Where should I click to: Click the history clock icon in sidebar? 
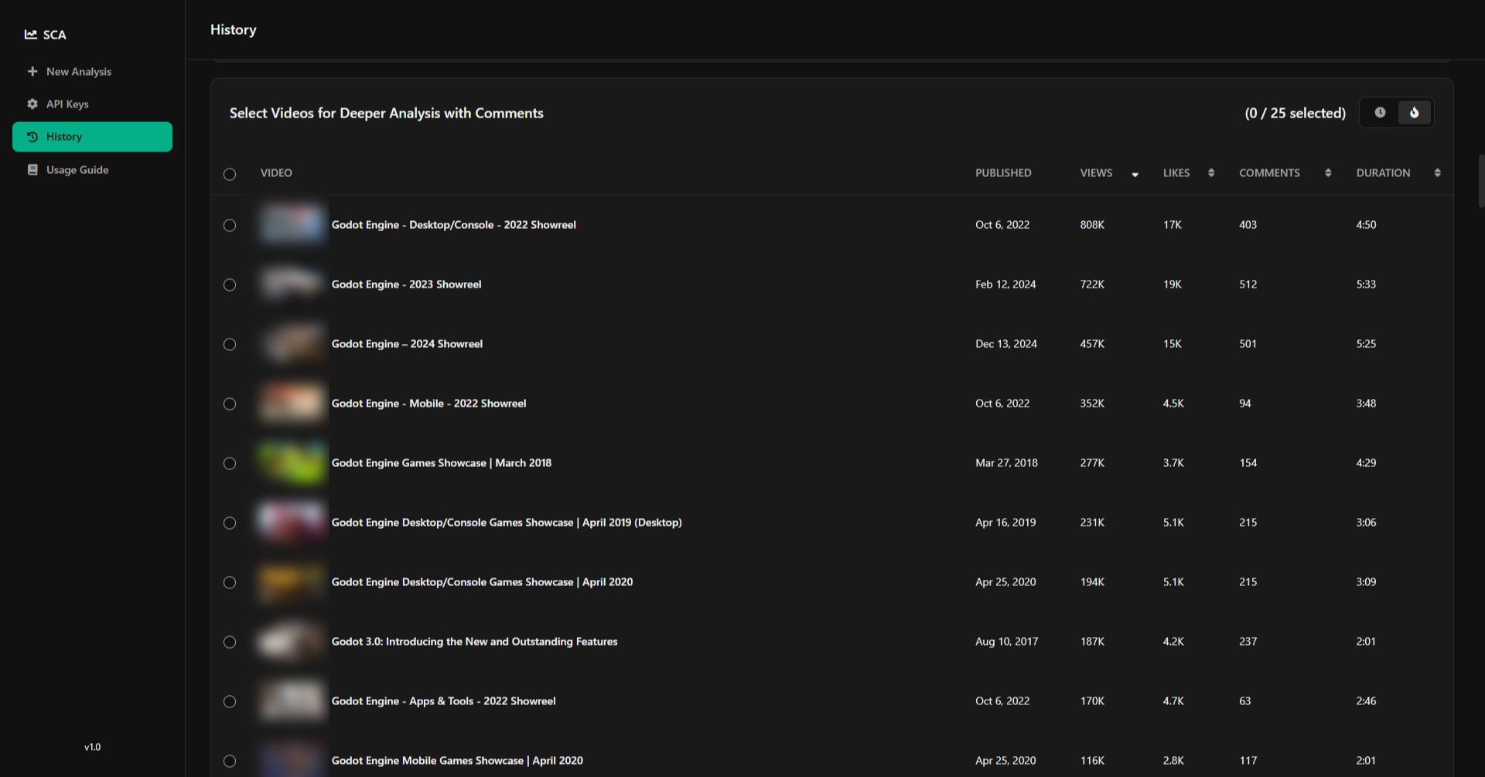click(32, 137)
